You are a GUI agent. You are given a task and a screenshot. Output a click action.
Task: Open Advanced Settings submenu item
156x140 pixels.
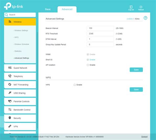click(x=21, y=58)
